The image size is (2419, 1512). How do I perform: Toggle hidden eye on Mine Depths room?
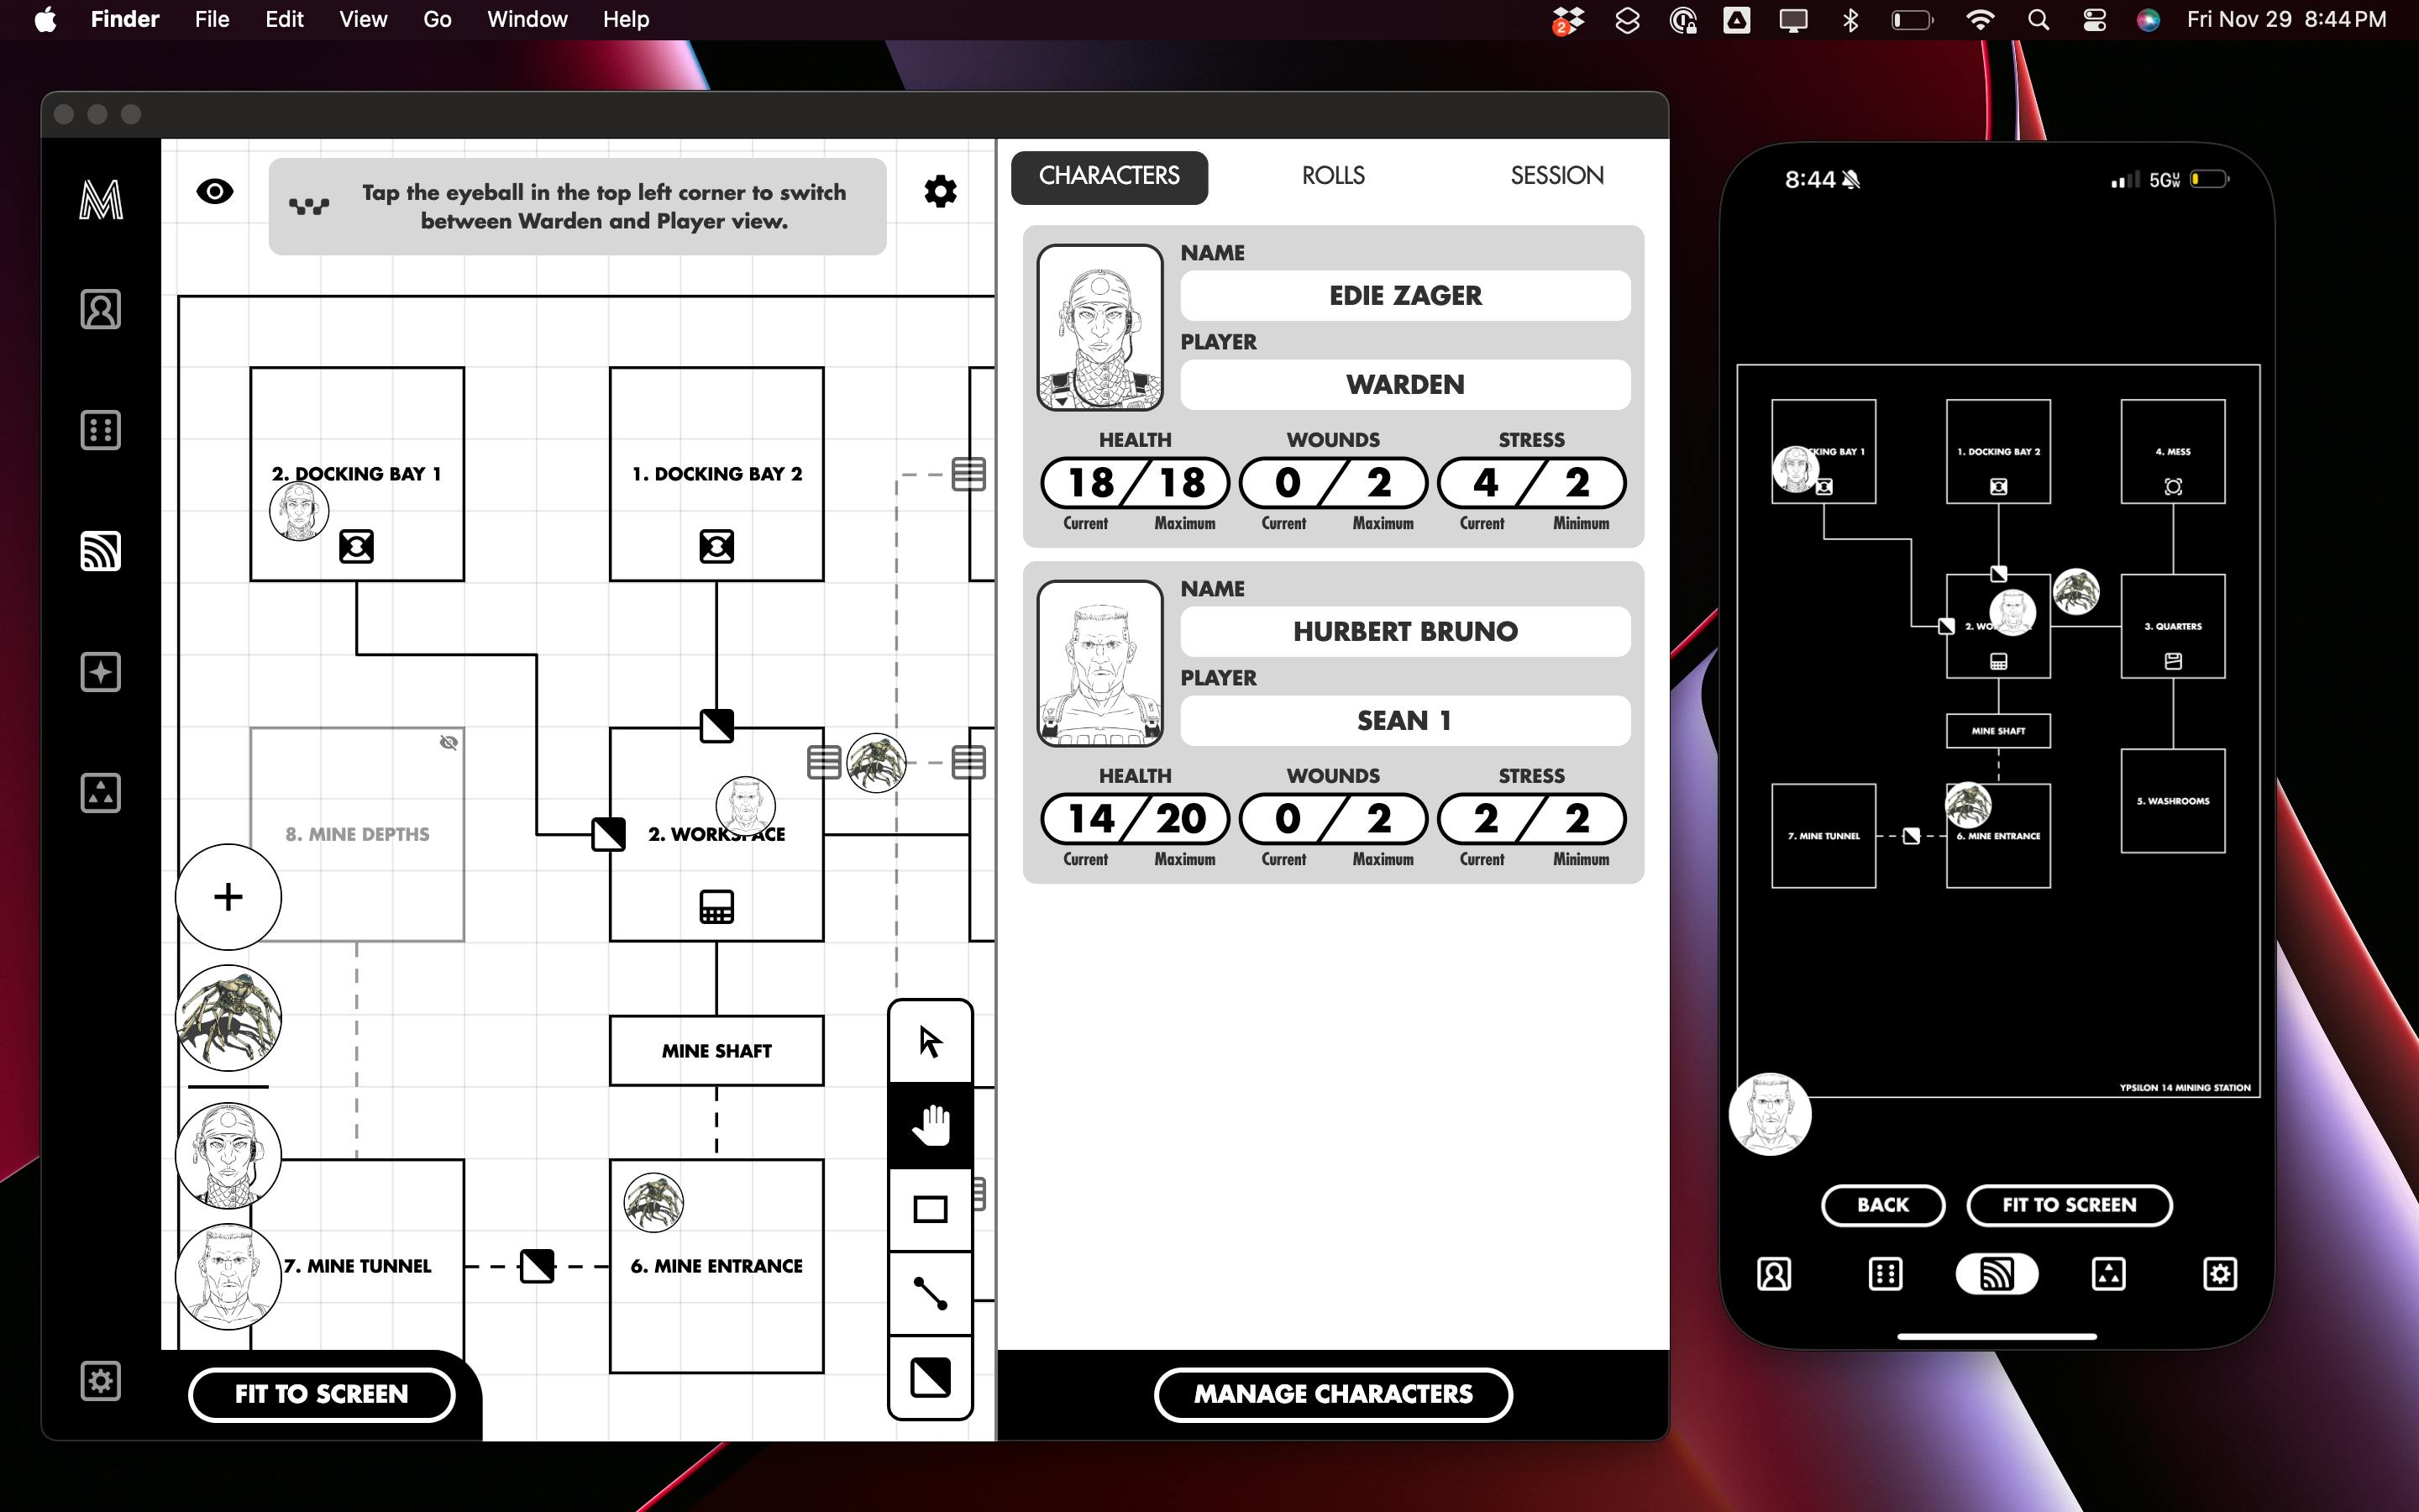[449, 742]
